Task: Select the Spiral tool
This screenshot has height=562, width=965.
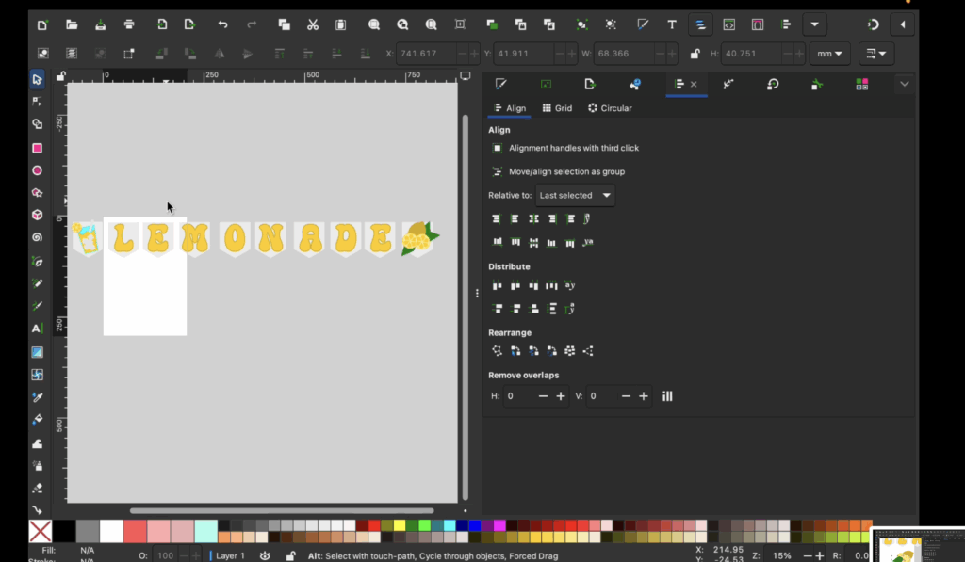Action: pyautogui.click(x=37, y=237)
